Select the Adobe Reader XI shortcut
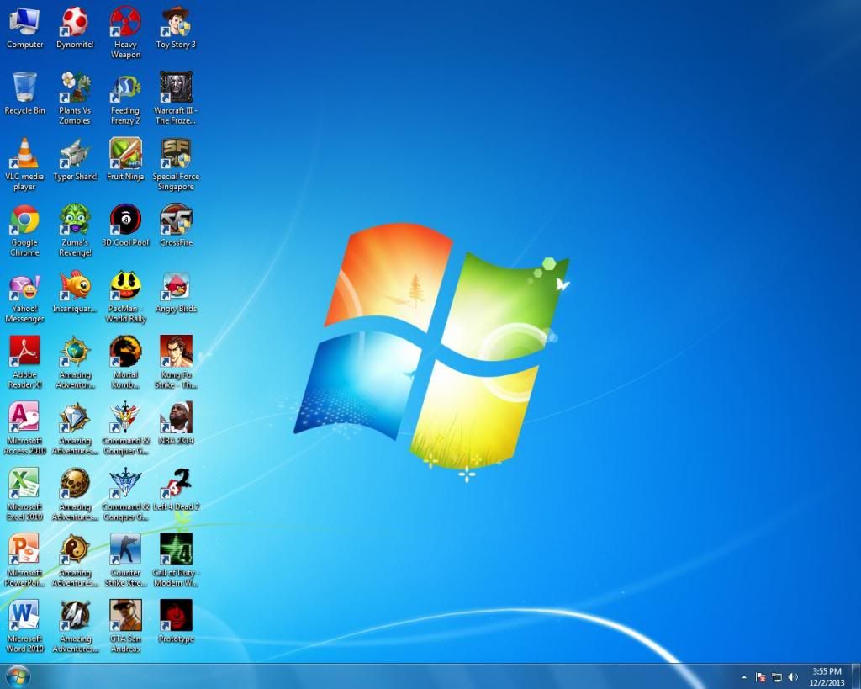The image size is (861, 689). coord(24,352)
